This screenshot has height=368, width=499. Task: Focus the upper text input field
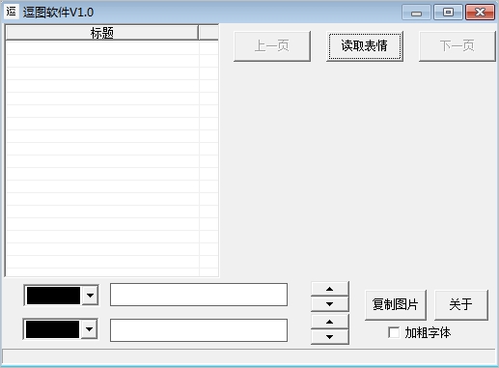[x=199, y=295]
